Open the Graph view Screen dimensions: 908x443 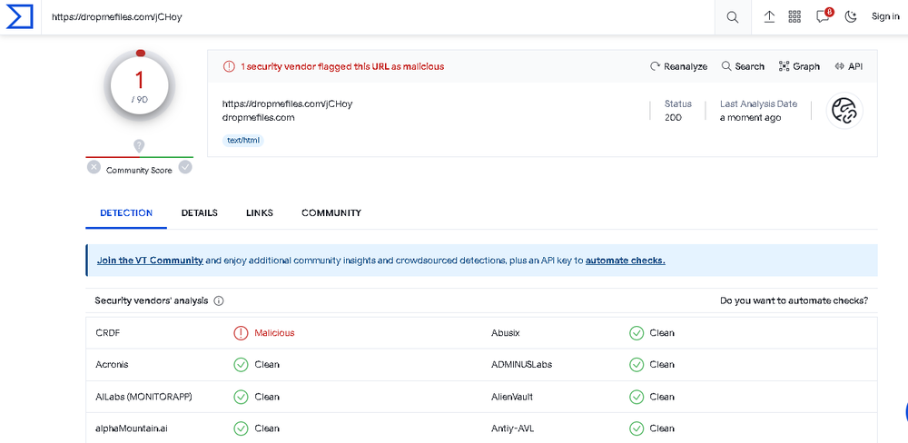coord(799,66)
